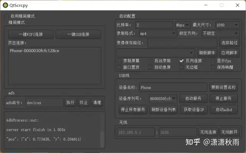Open the 最大尺寸 1080 dropdown
Viewport: 246px width, 153px height.
pos(227,25)
